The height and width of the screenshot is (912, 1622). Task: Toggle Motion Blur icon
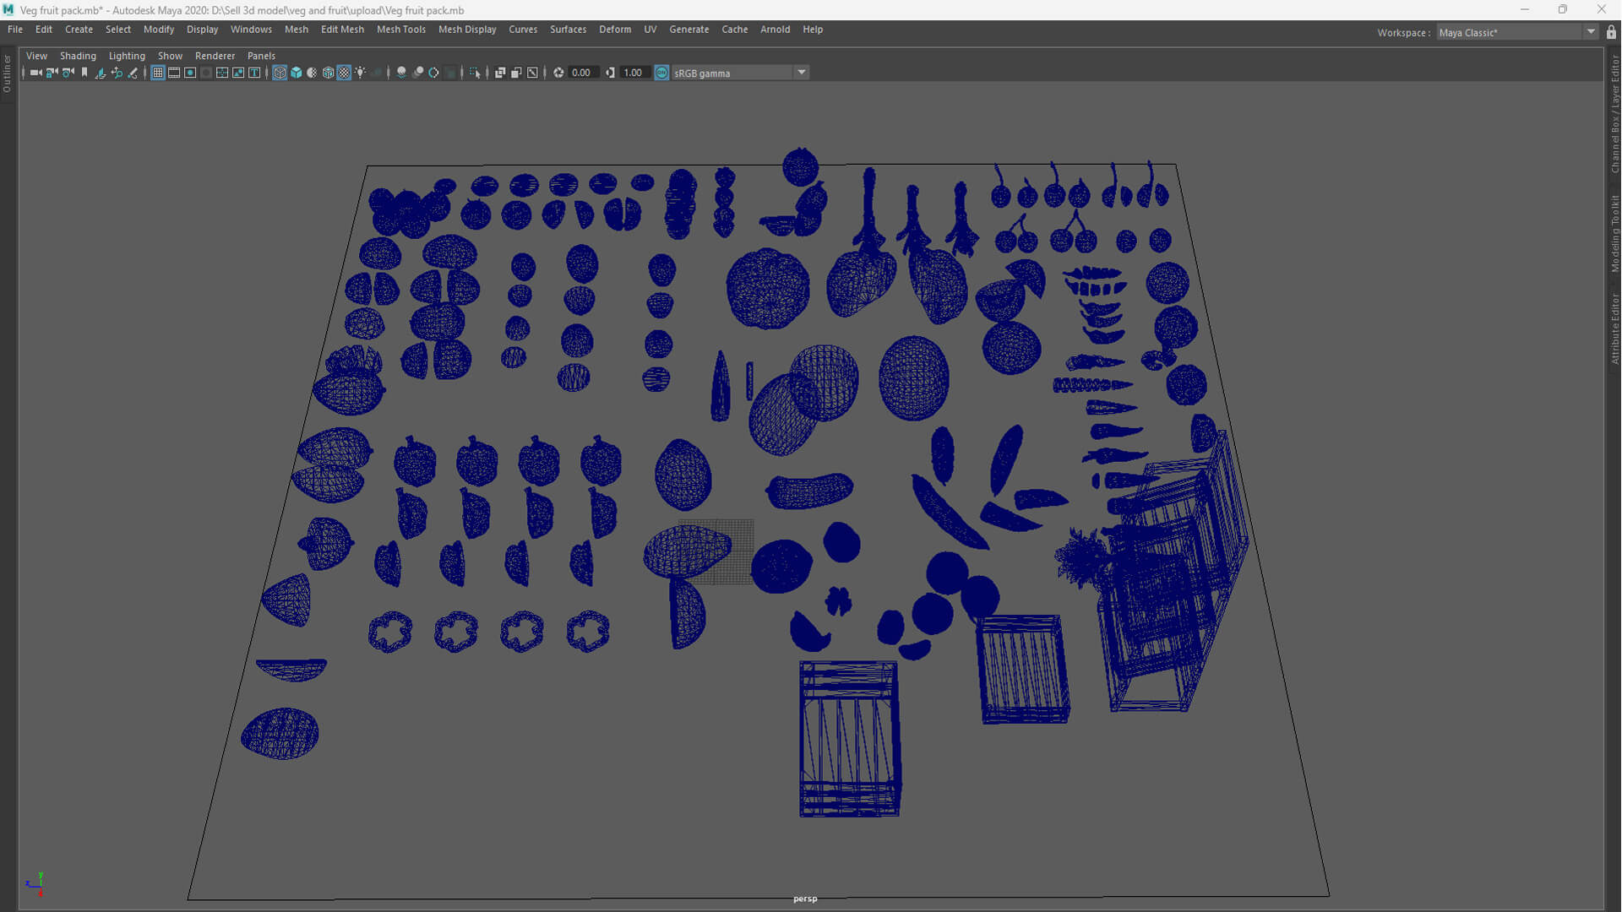(418, 73)
